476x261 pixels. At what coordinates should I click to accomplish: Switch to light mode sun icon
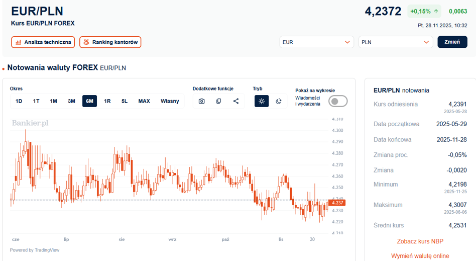click(261, 101)
